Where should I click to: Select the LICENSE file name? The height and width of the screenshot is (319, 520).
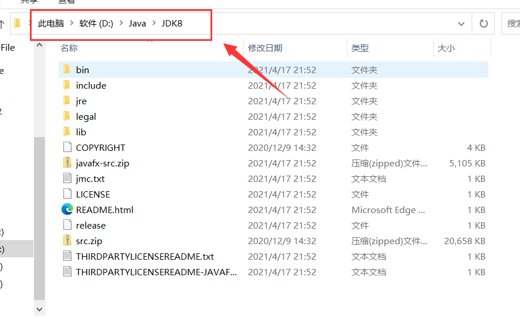pyautogui.click(x=93, y=195)
